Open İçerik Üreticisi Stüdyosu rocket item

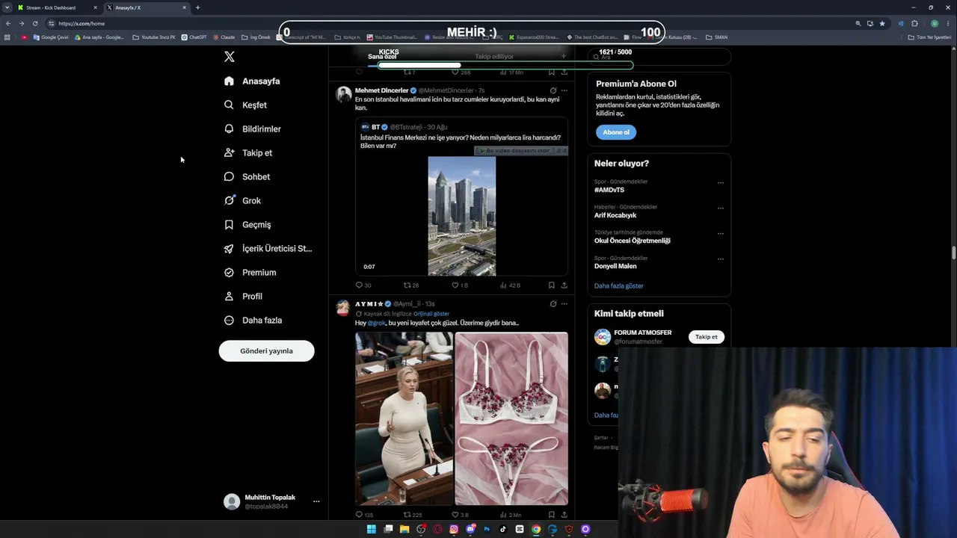point(268,248)
